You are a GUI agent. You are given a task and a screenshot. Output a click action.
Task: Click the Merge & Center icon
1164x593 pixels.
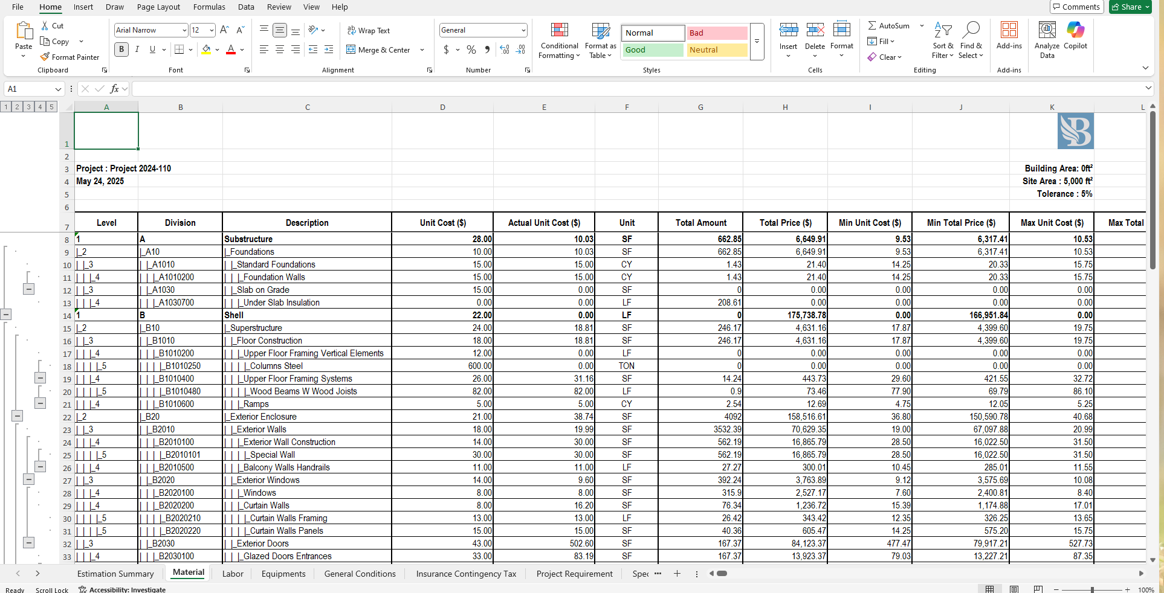(x=351, y=50)
